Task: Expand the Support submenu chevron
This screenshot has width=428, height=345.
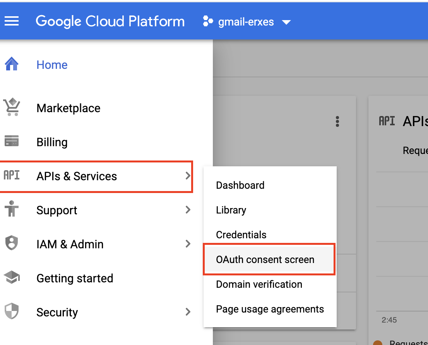Action: tap(188, 210)
